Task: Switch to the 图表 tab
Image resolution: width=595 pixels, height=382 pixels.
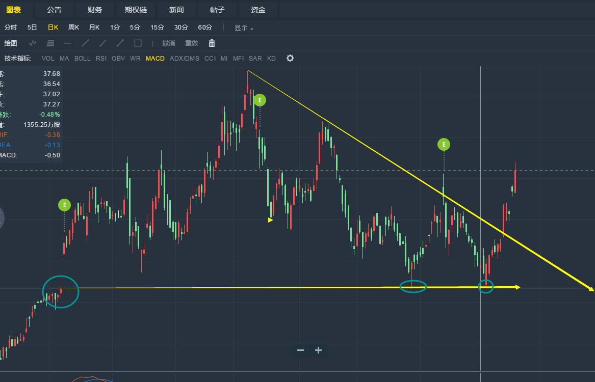Action: tap(14, 10)
